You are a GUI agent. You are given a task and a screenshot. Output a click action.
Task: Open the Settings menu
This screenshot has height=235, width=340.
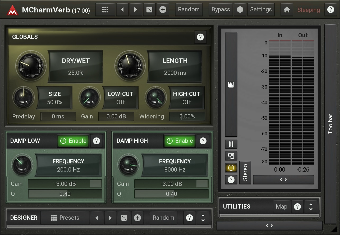261,10
